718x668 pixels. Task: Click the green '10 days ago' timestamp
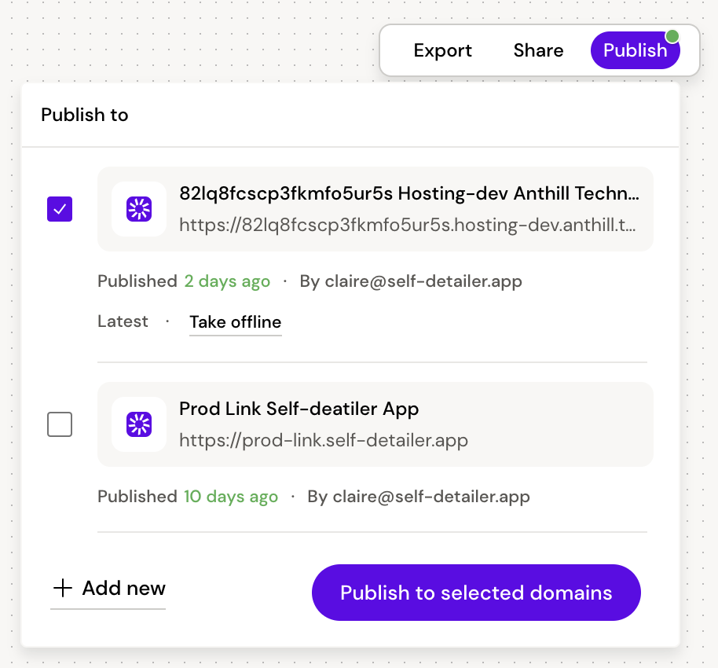[x=231, y=497]
